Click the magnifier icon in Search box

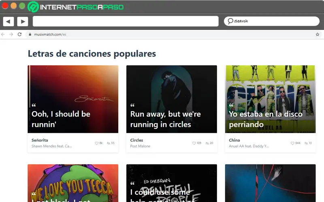tap(230, 21)
